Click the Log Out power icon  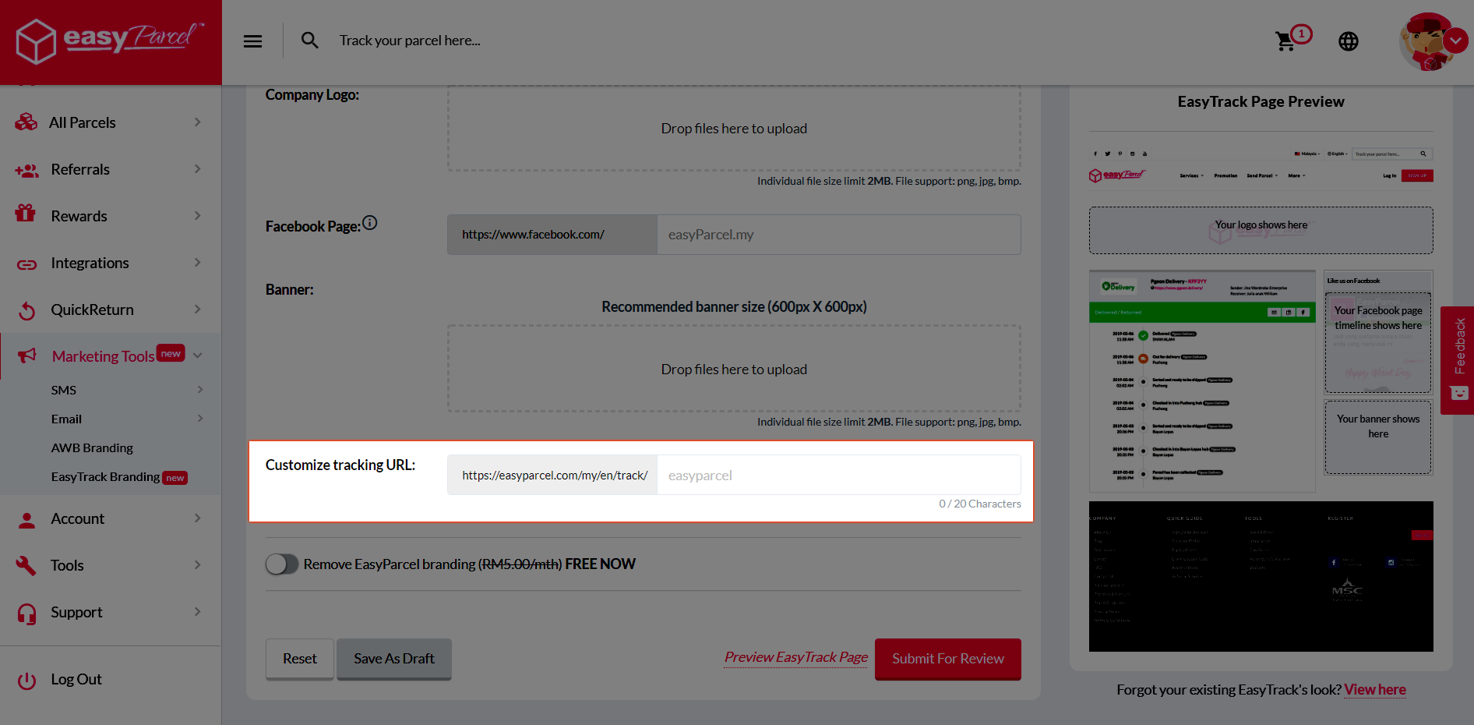point(26,681)
